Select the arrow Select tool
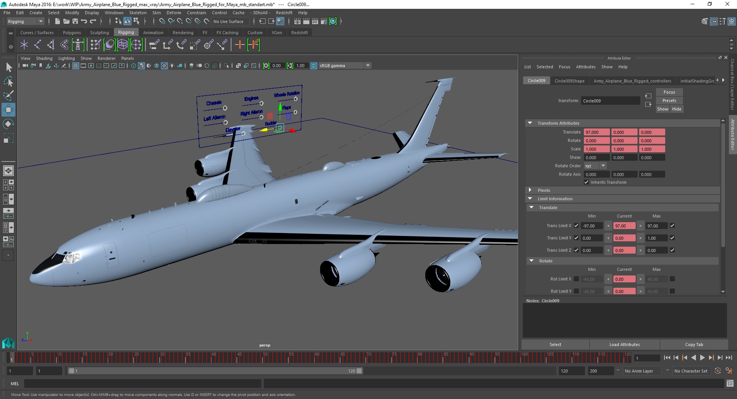Image resolution: width=737 pixels, height=399 pixels. point(8,68)
